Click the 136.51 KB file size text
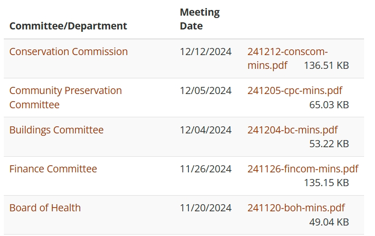Screen dimensions: 375x236 326,66
